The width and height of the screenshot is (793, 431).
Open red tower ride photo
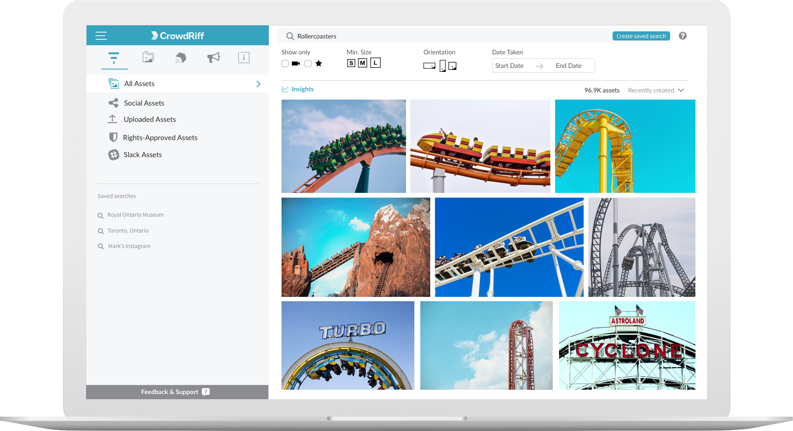[487, 345]
